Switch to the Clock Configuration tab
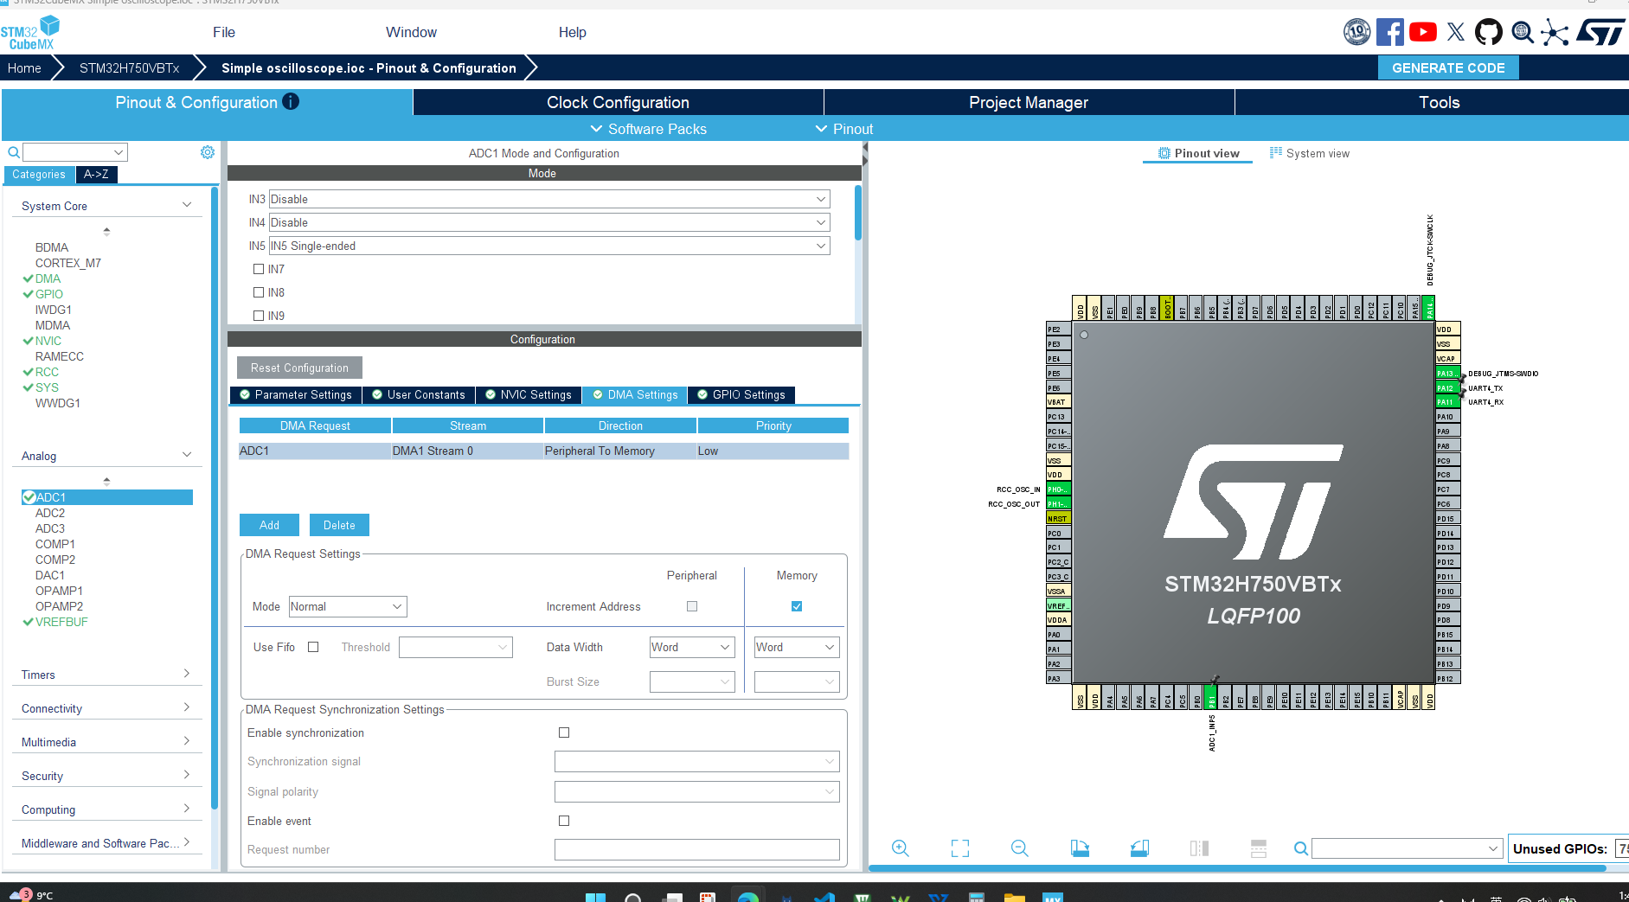1629x902 pixels. coord(618,102)
